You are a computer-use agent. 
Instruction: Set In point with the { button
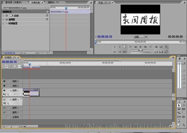(x=115, y=47)
